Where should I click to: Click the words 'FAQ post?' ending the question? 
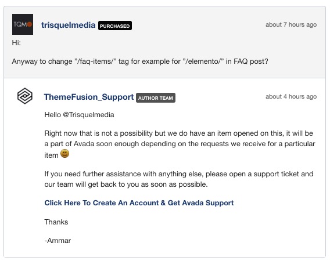click(x=251, y=61)
